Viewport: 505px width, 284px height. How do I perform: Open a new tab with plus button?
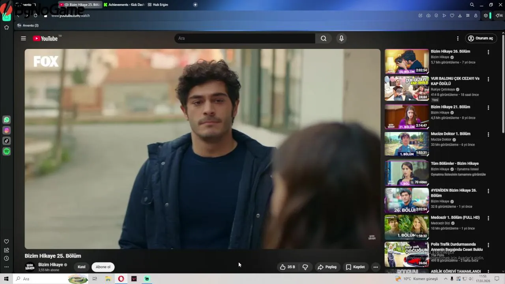click(x=195, y=5)
